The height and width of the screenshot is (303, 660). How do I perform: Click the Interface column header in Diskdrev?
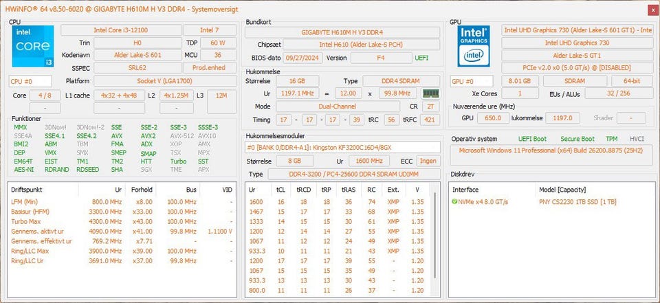point(465,190)
